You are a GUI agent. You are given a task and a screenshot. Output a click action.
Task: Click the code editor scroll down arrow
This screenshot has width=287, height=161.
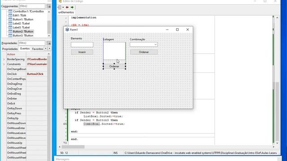point(277,143)
